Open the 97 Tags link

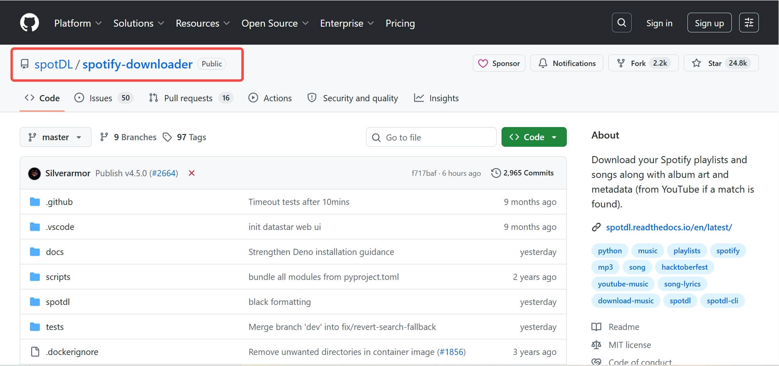pos(184,137)
